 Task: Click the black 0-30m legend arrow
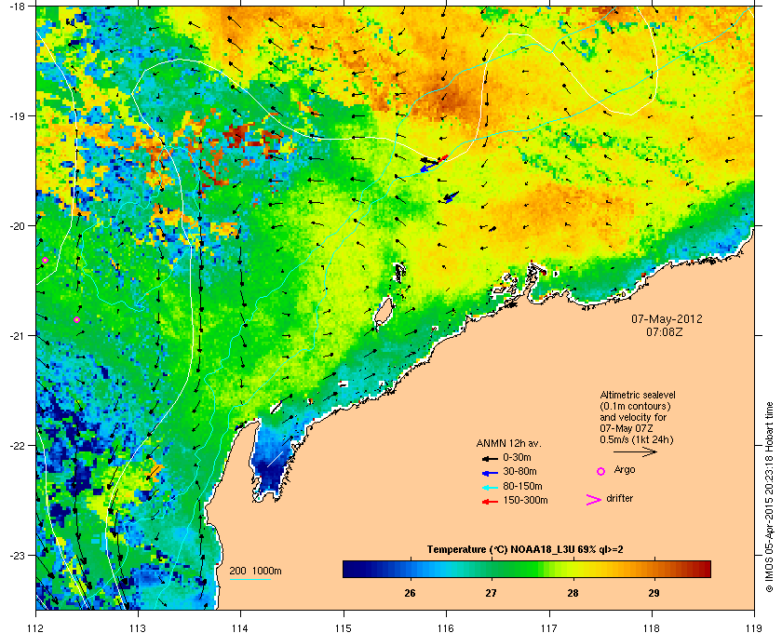pos(490,458)
